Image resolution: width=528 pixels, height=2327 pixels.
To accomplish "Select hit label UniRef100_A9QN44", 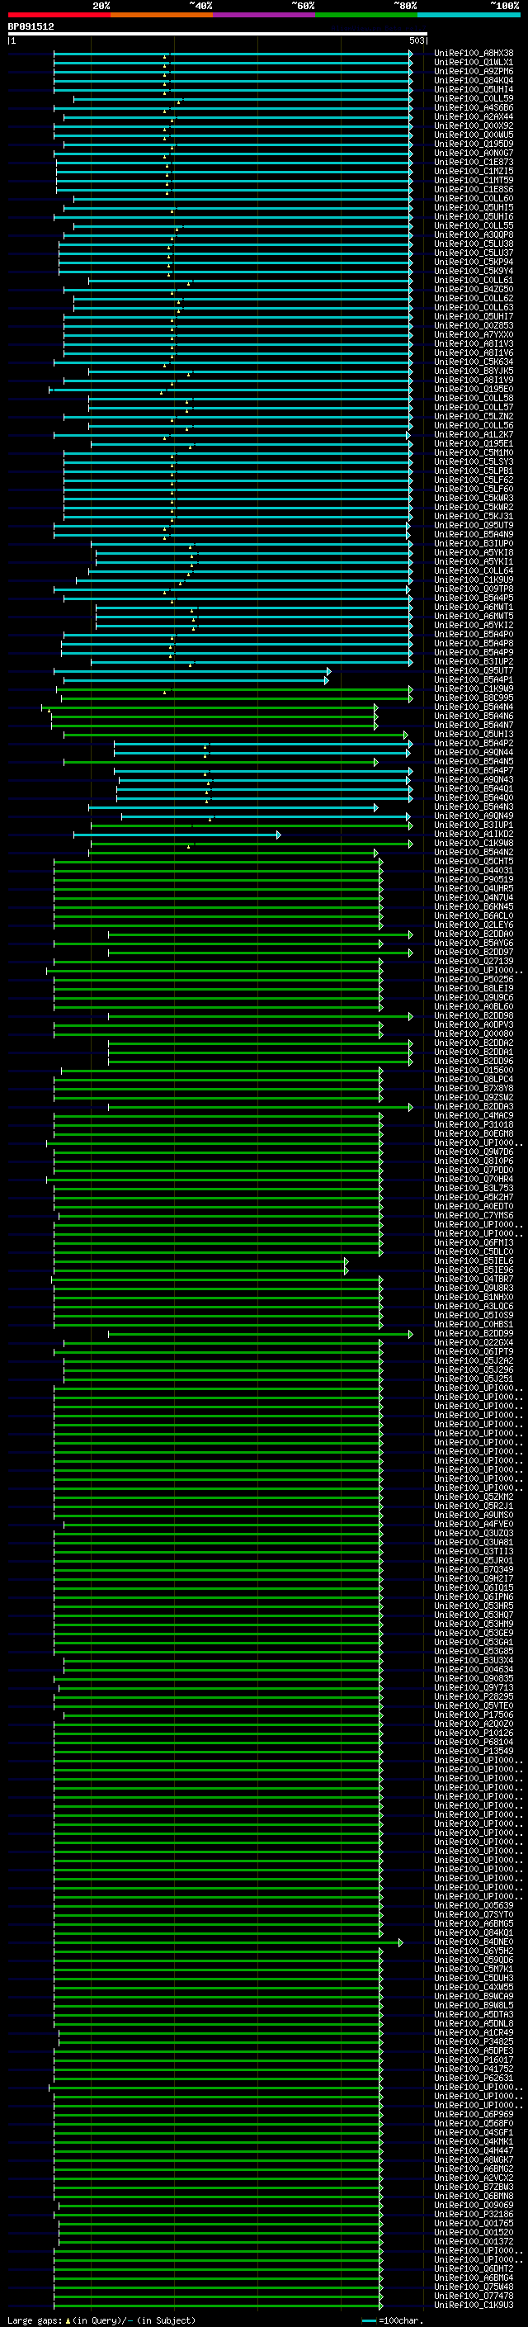I will point(474,753).
